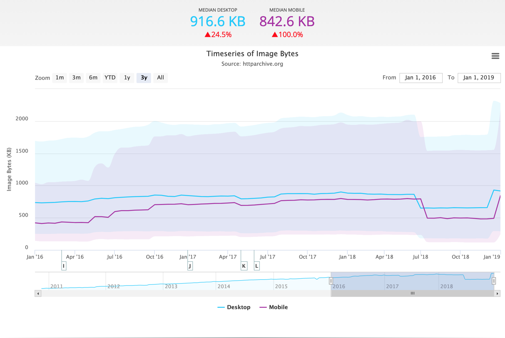The height and width of the screenshot is (338, 505).
Task: Choose the YTD zoom option
Action: point(110,78)
